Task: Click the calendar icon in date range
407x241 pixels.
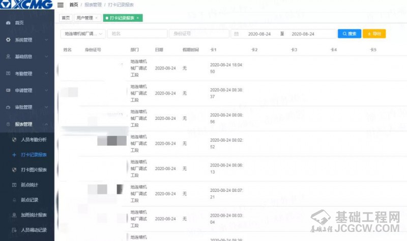Action: [237, 34]
